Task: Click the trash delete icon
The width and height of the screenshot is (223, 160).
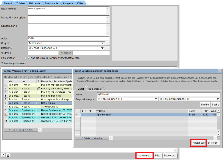Action: (x=8, y=155)
